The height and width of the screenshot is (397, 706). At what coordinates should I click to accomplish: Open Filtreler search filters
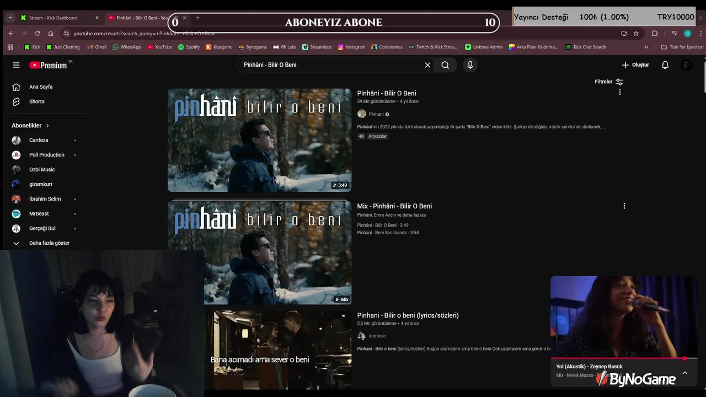609,82
